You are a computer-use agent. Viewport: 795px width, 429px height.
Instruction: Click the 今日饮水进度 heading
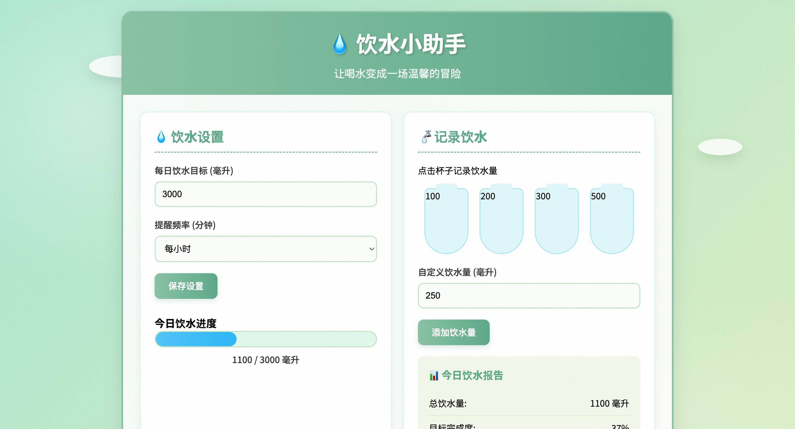(x=185, y=323)
